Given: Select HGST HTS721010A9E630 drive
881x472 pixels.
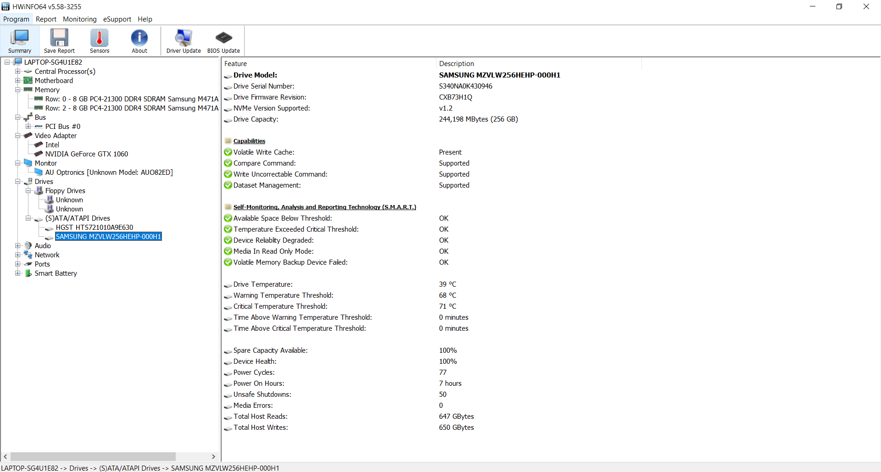Looking at the screenshot, I should tap(95, 228).
